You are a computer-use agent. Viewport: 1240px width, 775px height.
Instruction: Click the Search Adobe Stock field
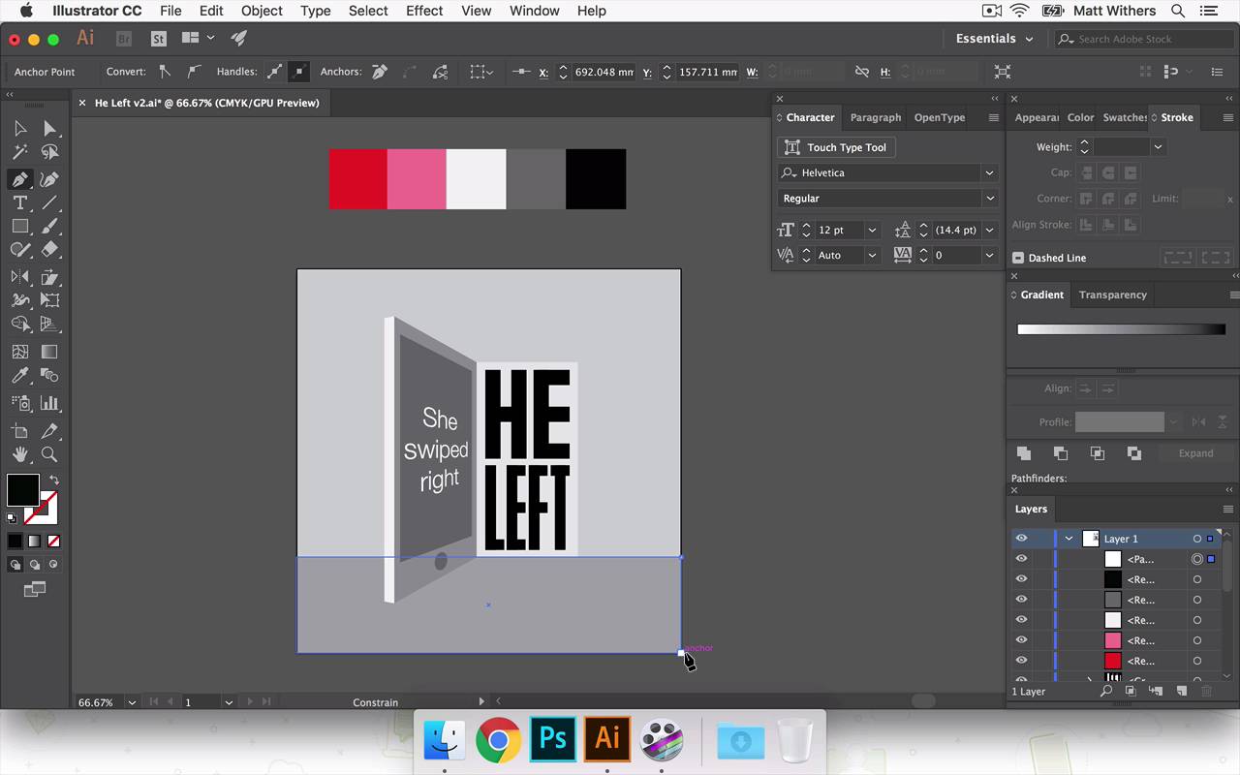click(x=1144, y=39)
